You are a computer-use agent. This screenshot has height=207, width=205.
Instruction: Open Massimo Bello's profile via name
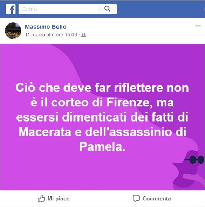click(x=46, y=27)
